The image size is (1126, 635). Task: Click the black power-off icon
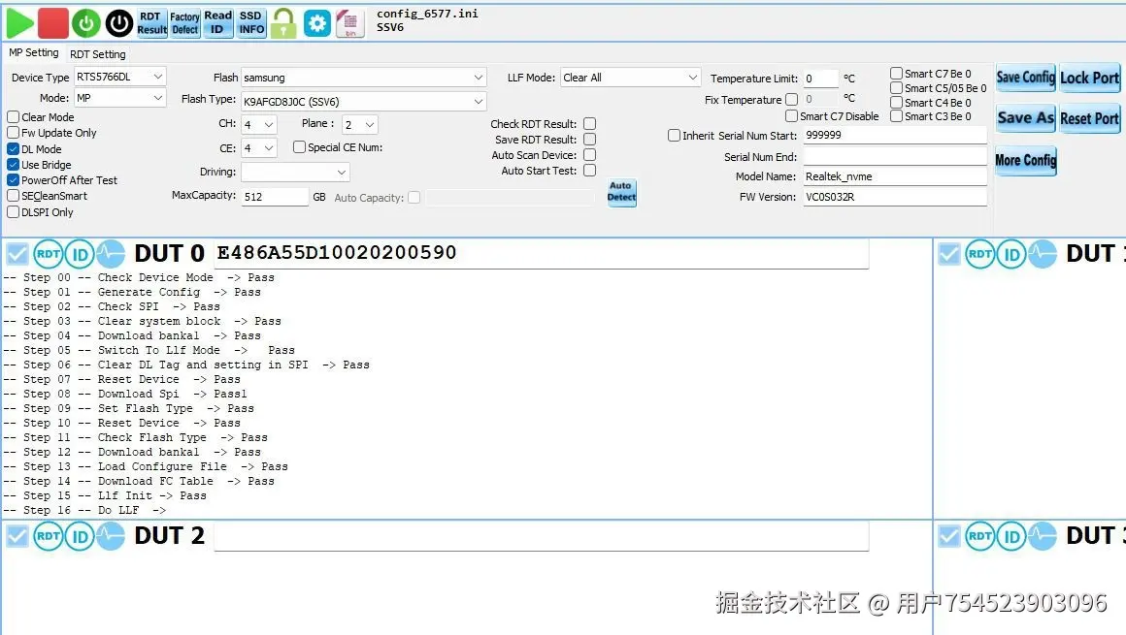[119, 23]
